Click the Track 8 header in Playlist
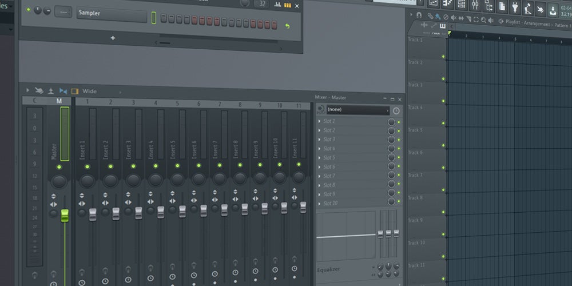The image size is (572, 286). (426, 204)
